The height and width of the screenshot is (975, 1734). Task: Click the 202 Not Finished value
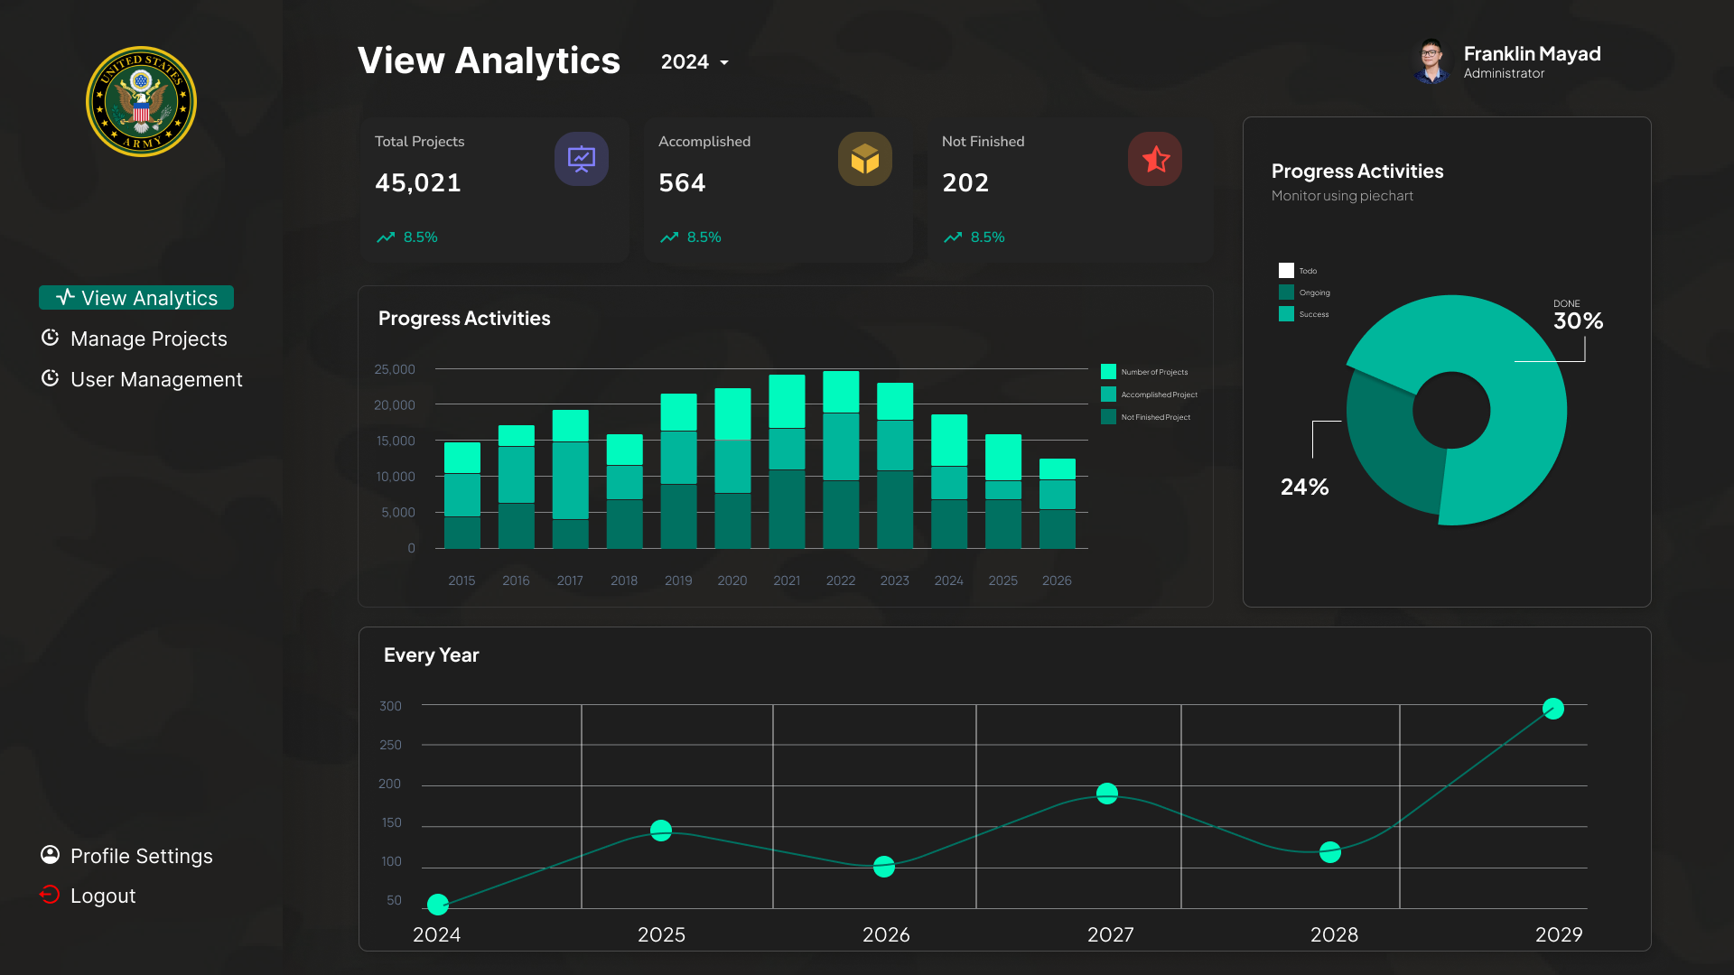point(965,183)
